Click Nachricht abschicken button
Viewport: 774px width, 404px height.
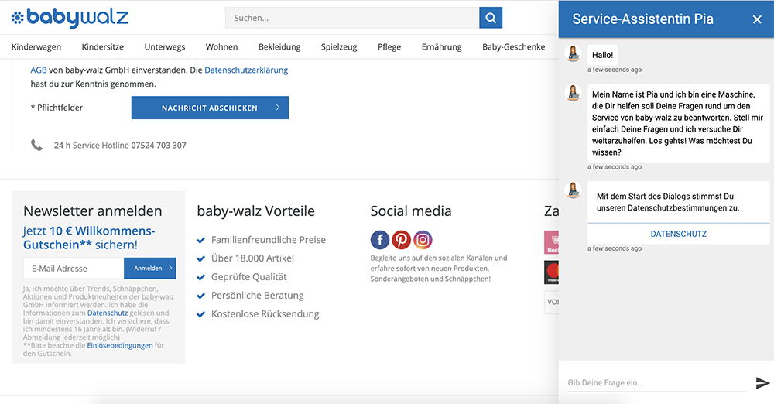(210, 108)
